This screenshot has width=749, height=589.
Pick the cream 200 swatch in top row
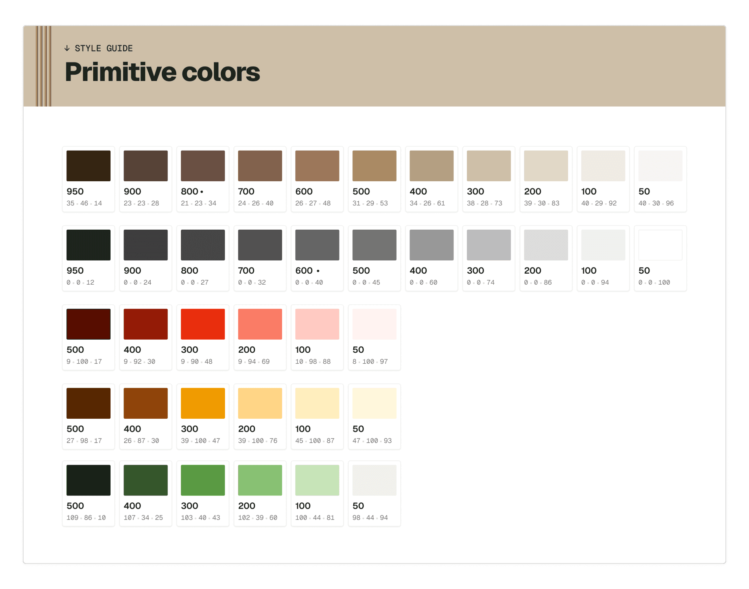[546, 166]
